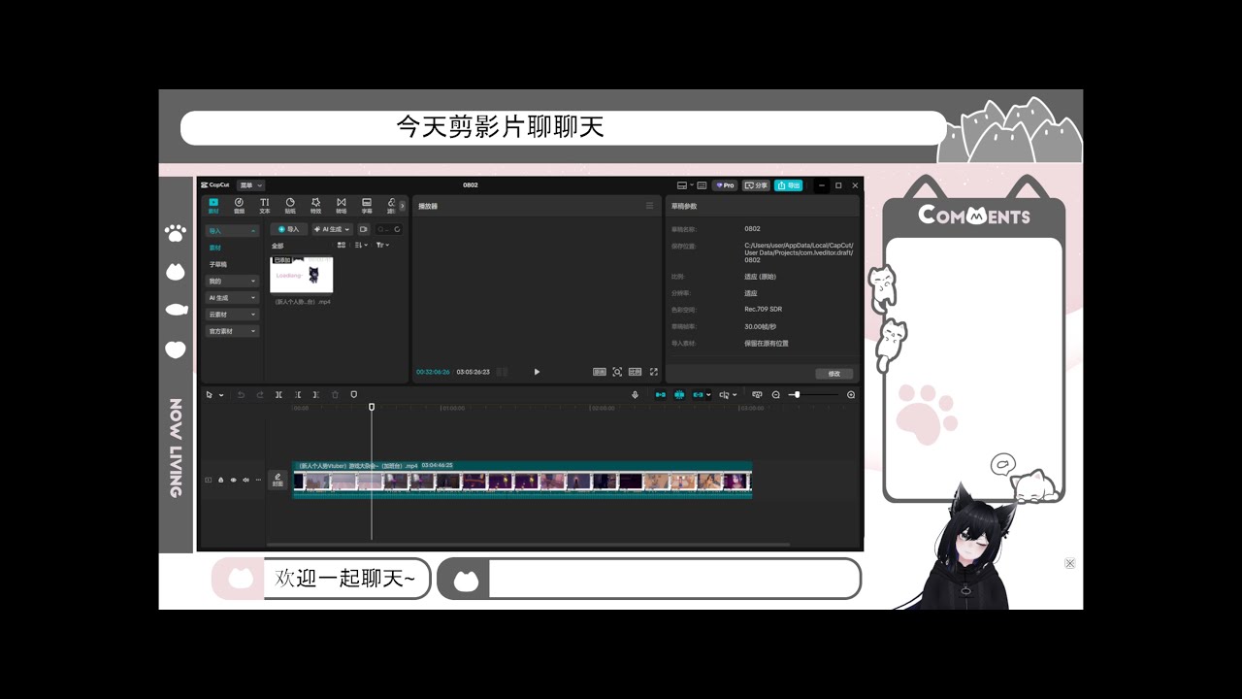This screenshot has height=699, width=1242.
Task: Click the zoom-out magnifier on the timeline
Action: point(775,395)
